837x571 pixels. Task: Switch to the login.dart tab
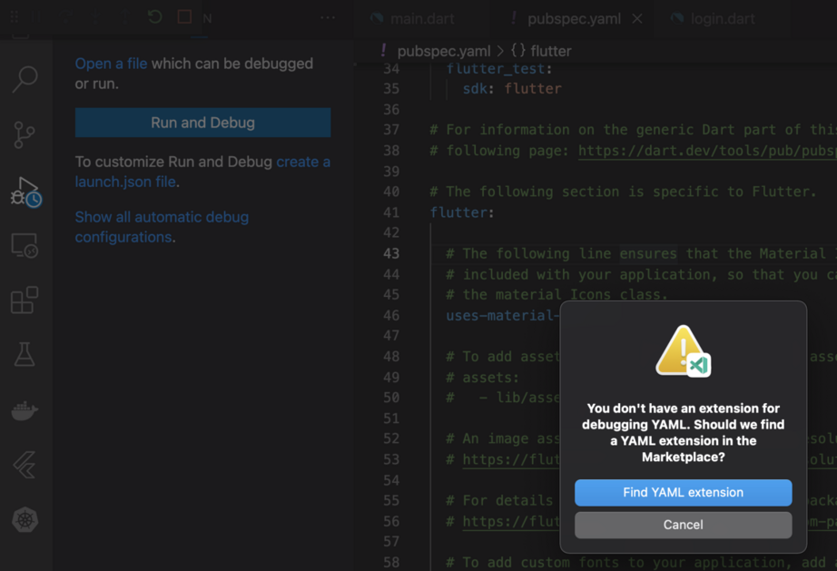tap(722, 18)
